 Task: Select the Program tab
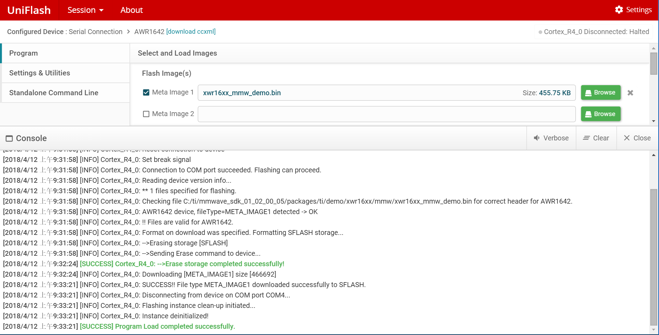(66, 53)
